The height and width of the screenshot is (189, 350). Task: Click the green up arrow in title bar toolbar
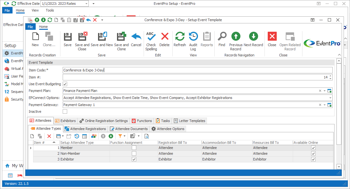click(x=37, y=20)
